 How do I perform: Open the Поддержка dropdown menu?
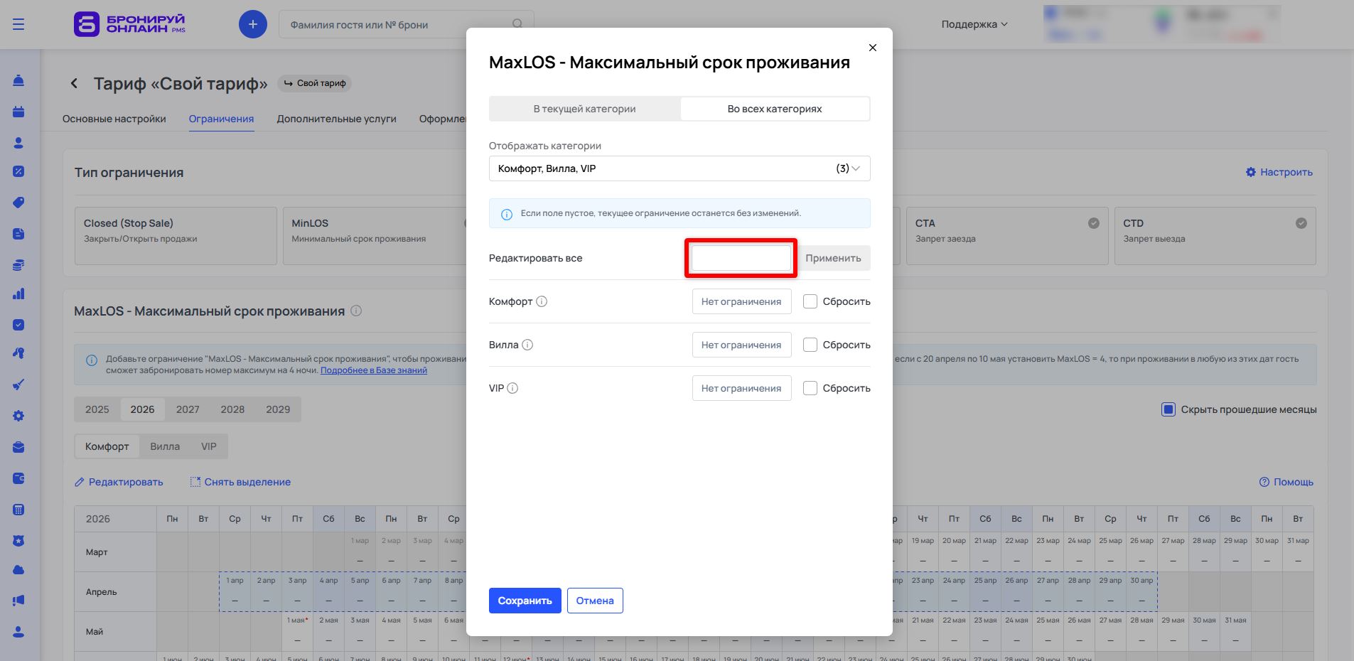tap(974, 24)
